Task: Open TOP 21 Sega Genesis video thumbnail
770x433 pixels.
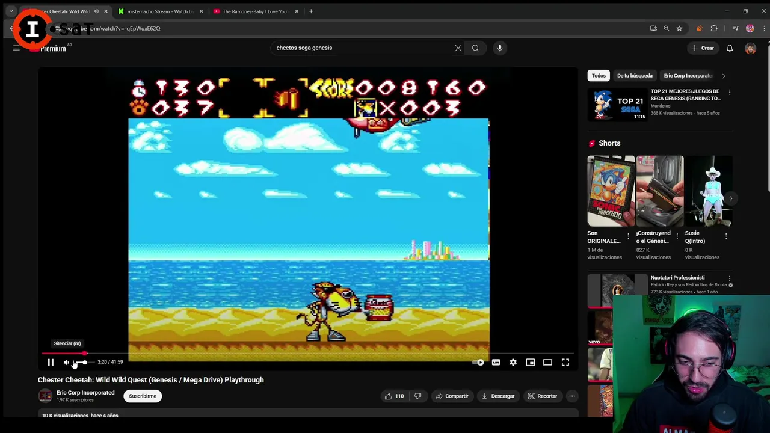Action: coord(618,104)
